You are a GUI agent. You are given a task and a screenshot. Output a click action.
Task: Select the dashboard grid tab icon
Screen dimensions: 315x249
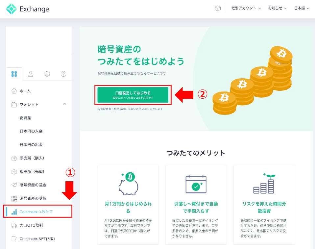14,74
